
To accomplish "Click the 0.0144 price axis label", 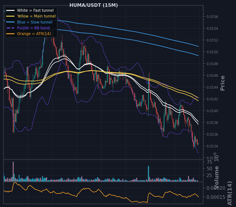I will tap(212, 87).
